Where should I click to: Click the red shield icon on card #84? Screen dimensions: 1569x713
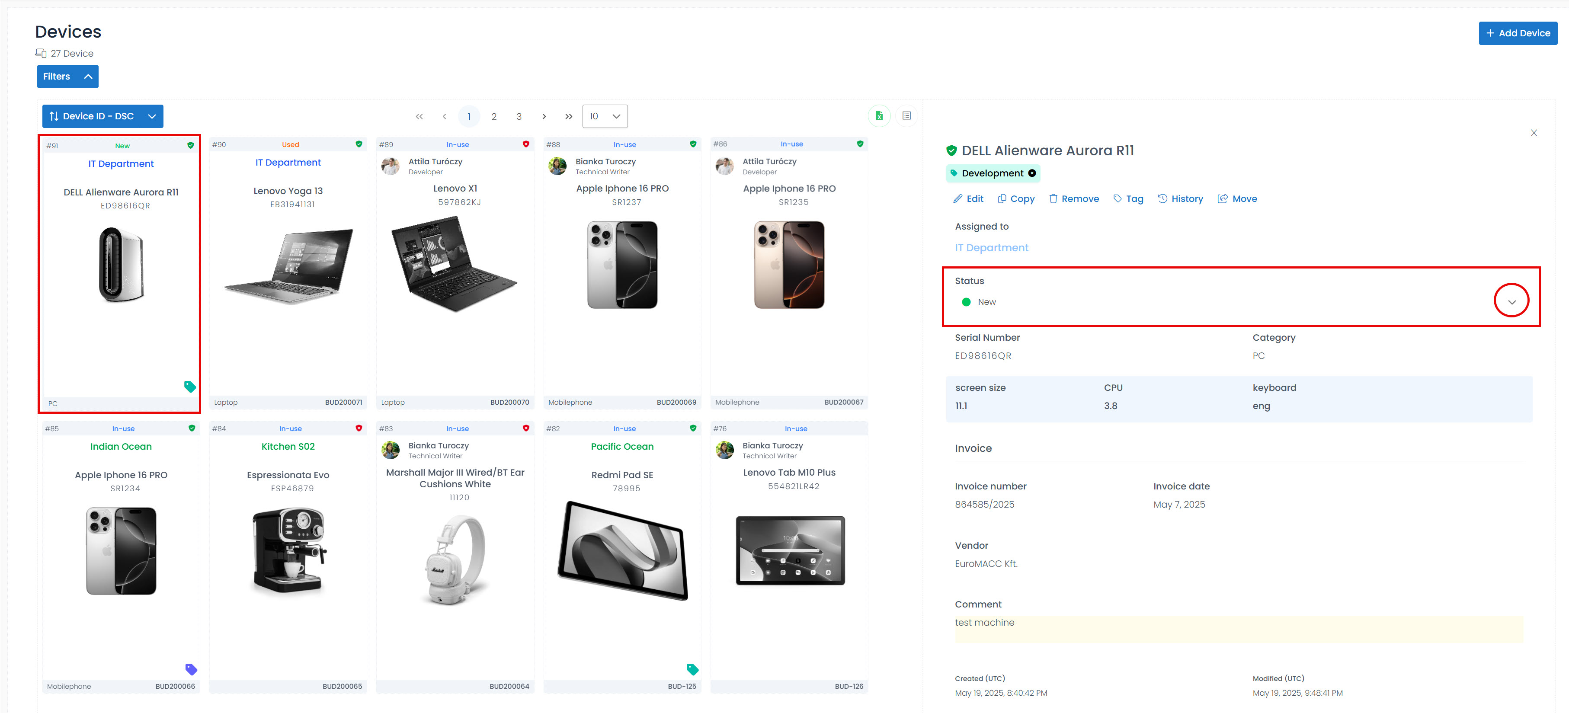[x=359, y=428]
